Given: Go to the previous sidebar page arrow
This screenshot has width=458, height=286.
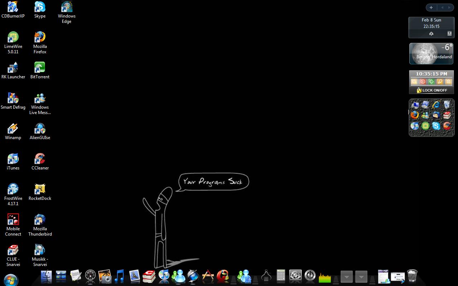Looking at the screenshot, I should coord(442,8).
